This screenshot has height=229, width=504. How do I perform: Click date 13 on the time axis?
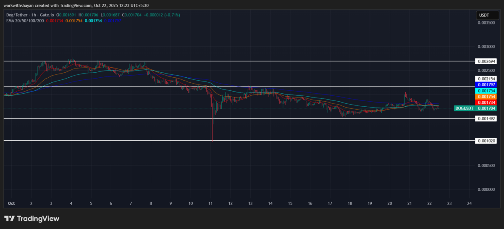coord(250,203)
